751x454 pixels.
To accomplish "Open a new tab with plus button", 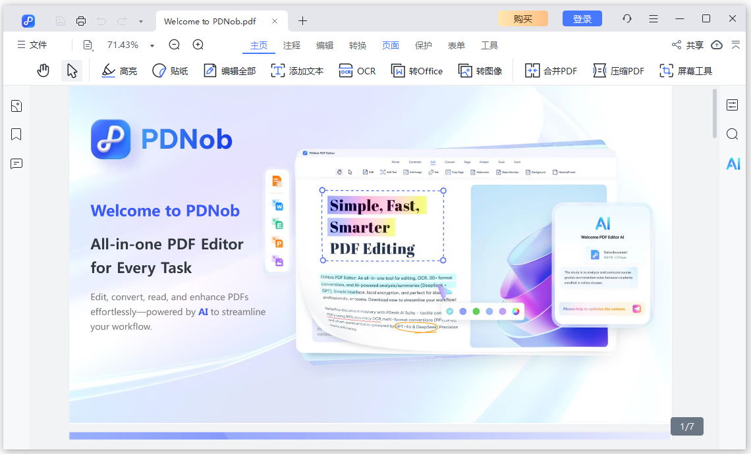I will 302,21.
